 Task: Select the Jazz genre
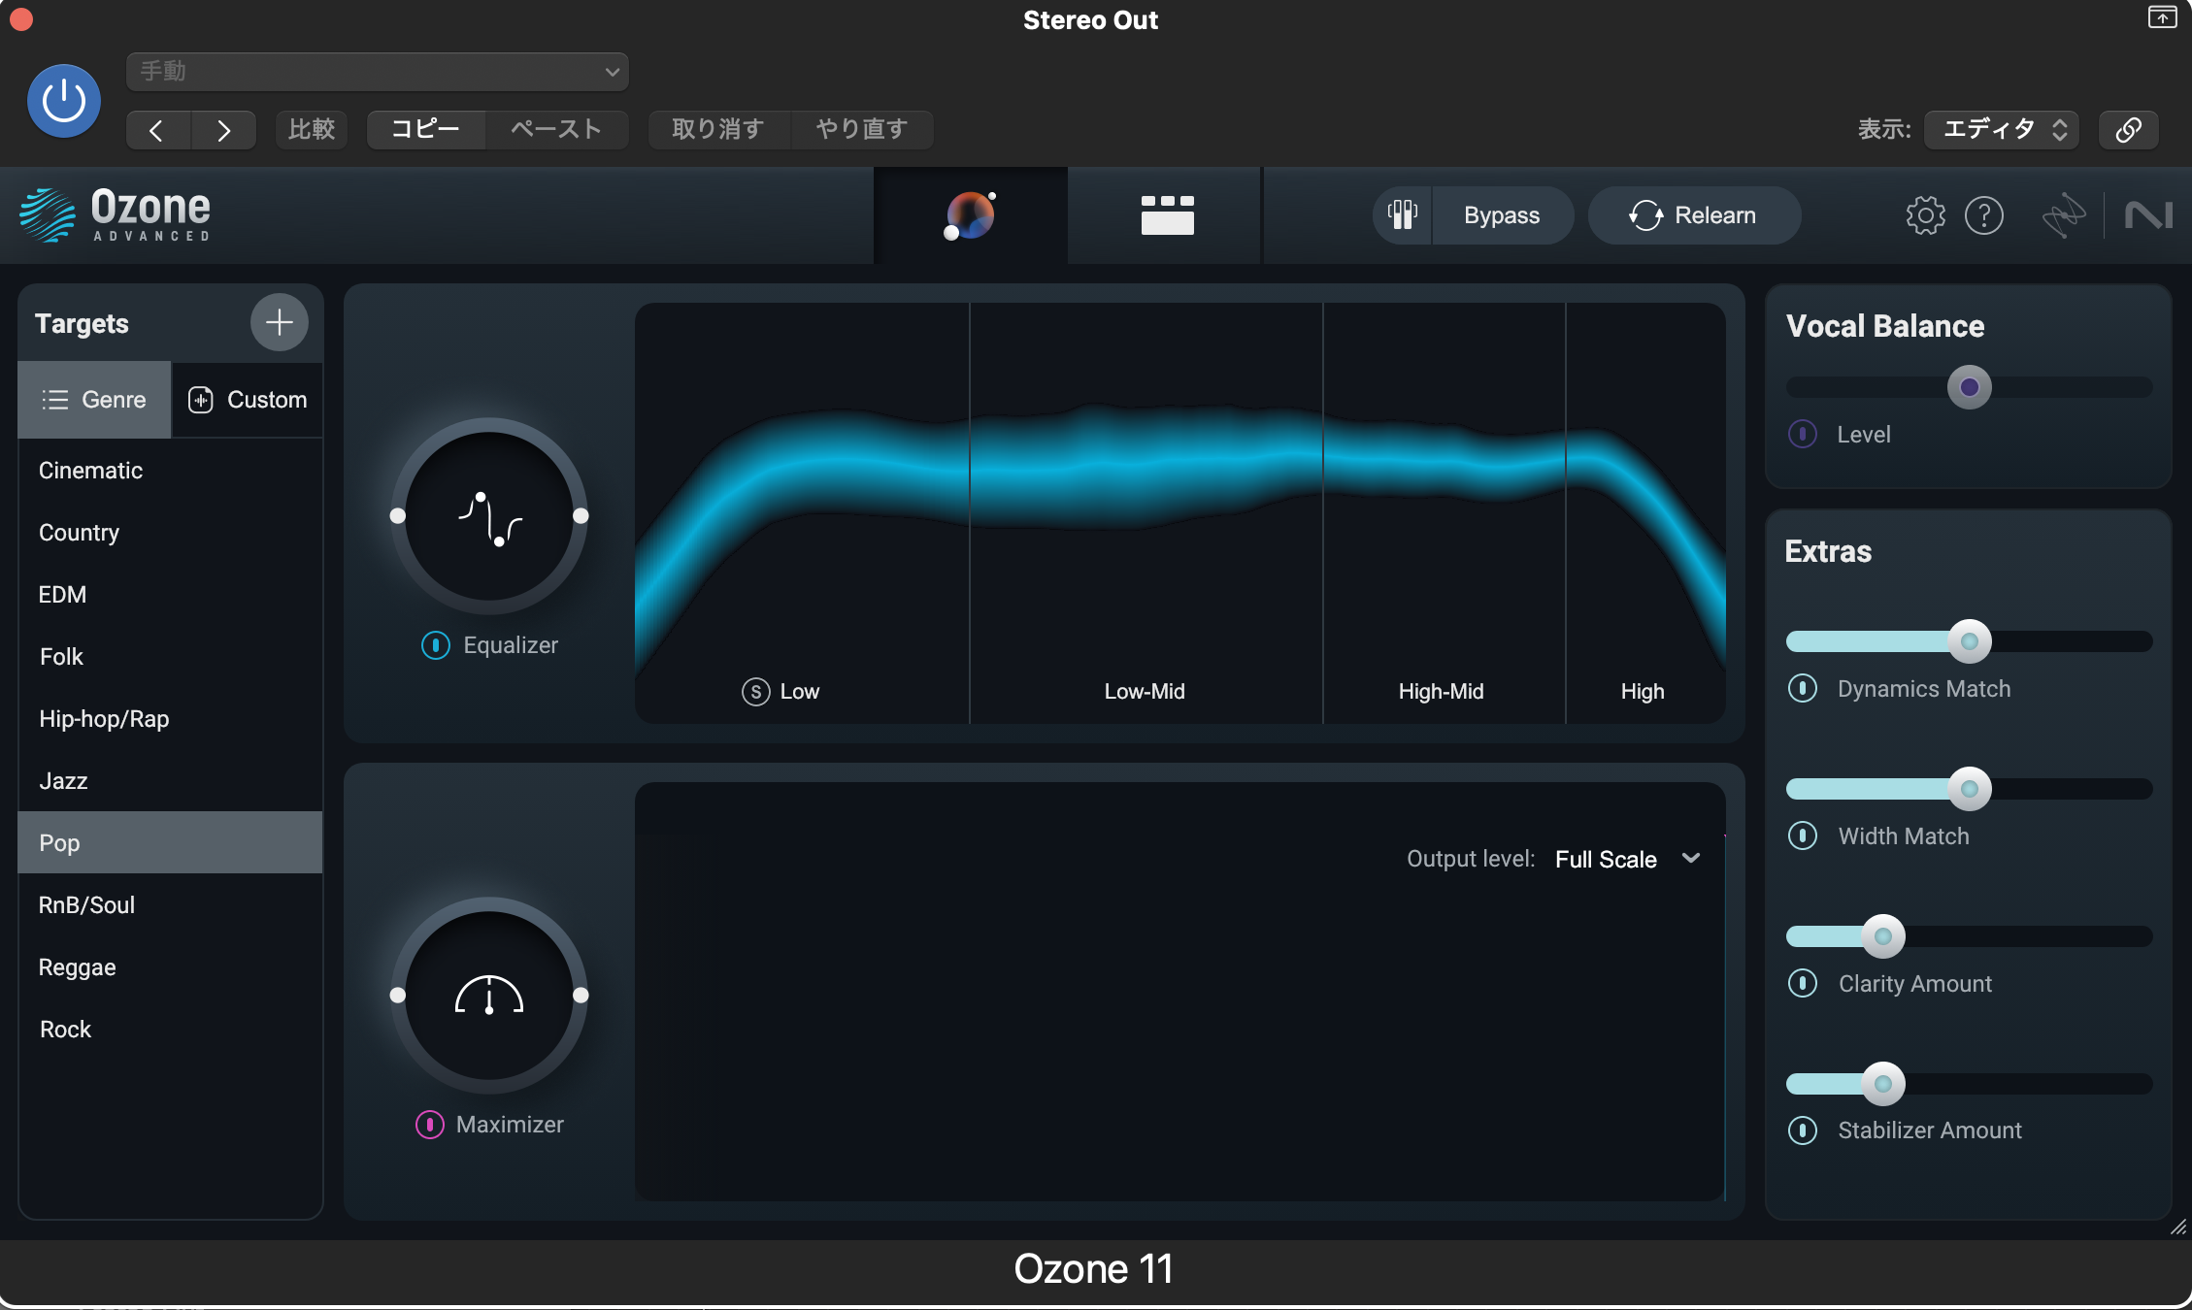pyautogui.click(x=171, y=781)
